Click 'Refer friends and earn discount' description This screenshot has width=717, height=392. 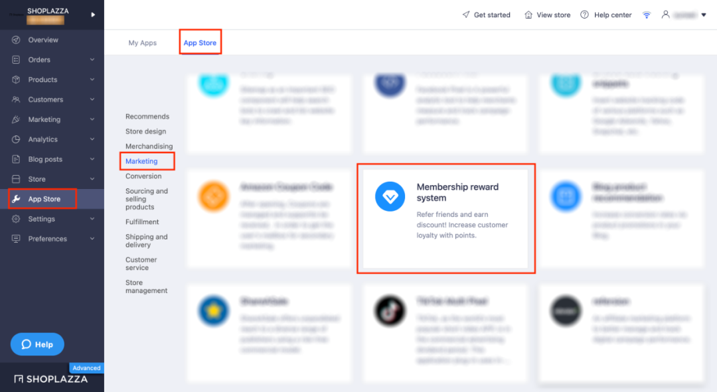tap(462, 225)
